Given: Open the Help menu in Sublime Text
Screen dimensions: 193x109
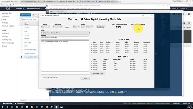Looking at the screenshot, I should point(89,8).
